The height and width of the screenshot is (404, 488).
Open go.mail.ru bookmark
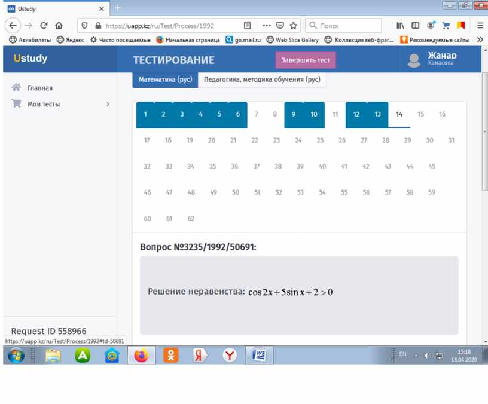click(243, 40)
